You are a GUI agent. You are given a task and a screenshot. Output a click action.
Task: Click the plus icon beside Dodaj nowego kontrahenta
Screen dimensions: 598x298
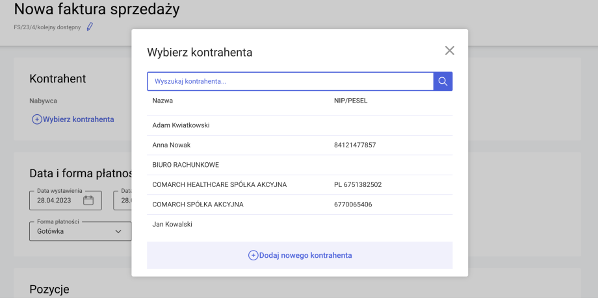(x=253, y=255)
